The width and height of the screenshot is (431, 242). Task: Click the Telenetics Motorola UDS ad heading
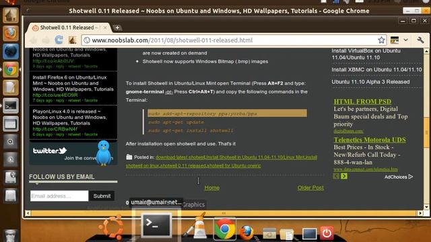pyautogui.click(x=370, y=140)
